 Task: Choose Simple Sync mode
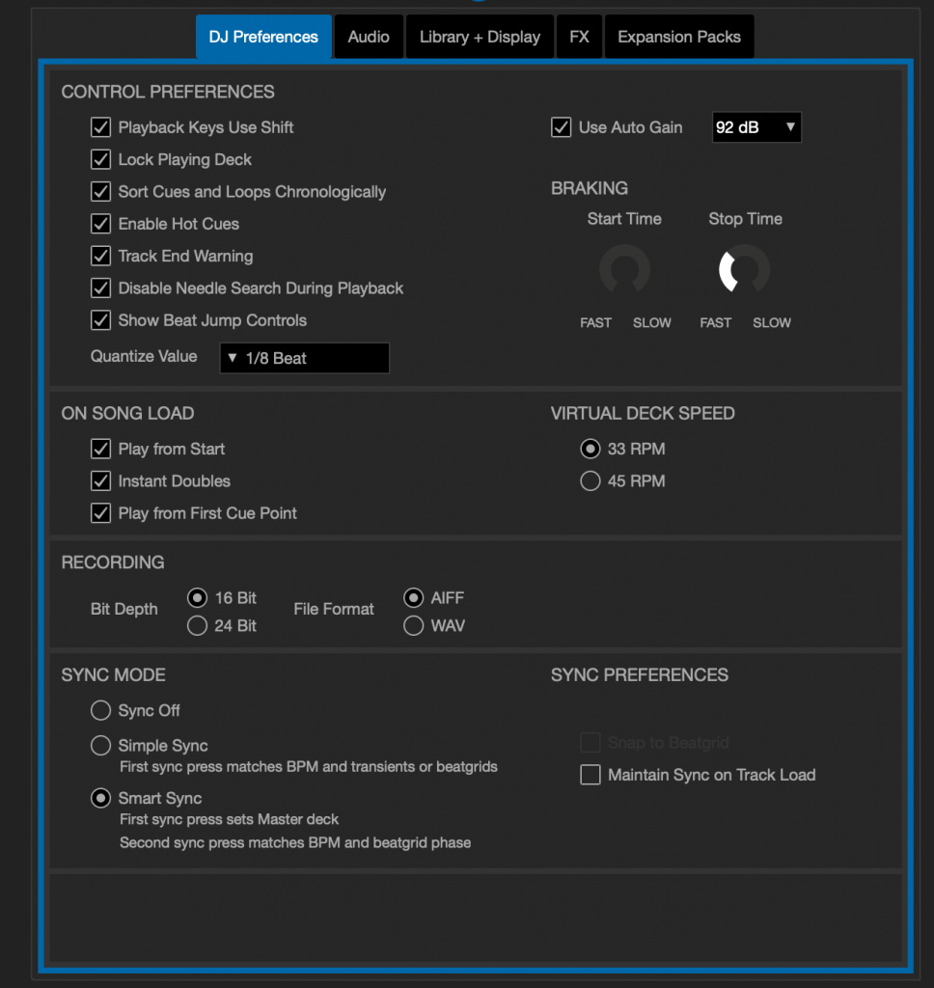(100, 746)
